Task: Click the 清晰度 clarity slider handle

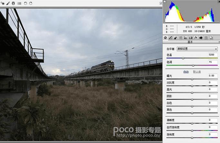Action: tap(192, 123)
